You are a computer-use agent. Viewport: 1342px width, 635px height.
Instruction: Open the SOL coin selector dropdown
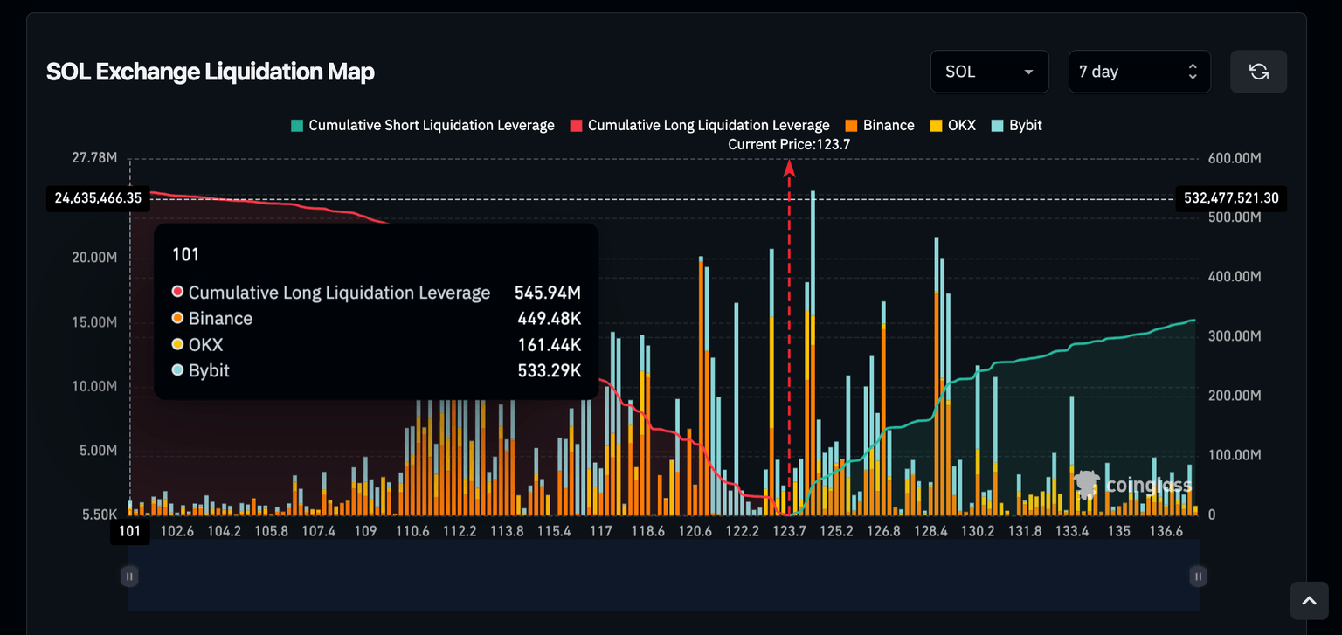[989, 72]
